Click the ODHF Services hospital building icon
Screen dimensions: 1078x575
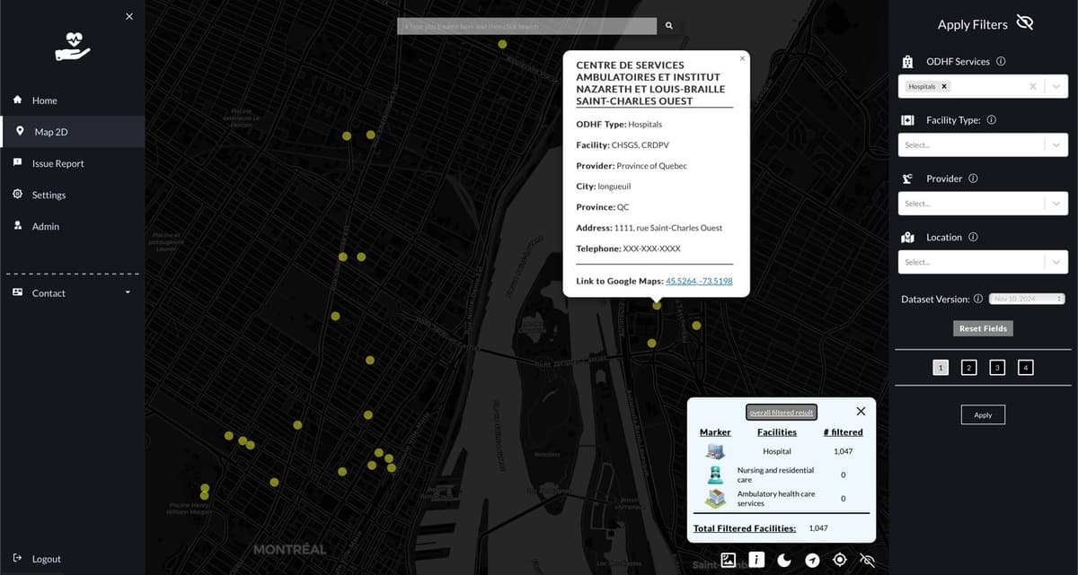[x=907, y=62]
